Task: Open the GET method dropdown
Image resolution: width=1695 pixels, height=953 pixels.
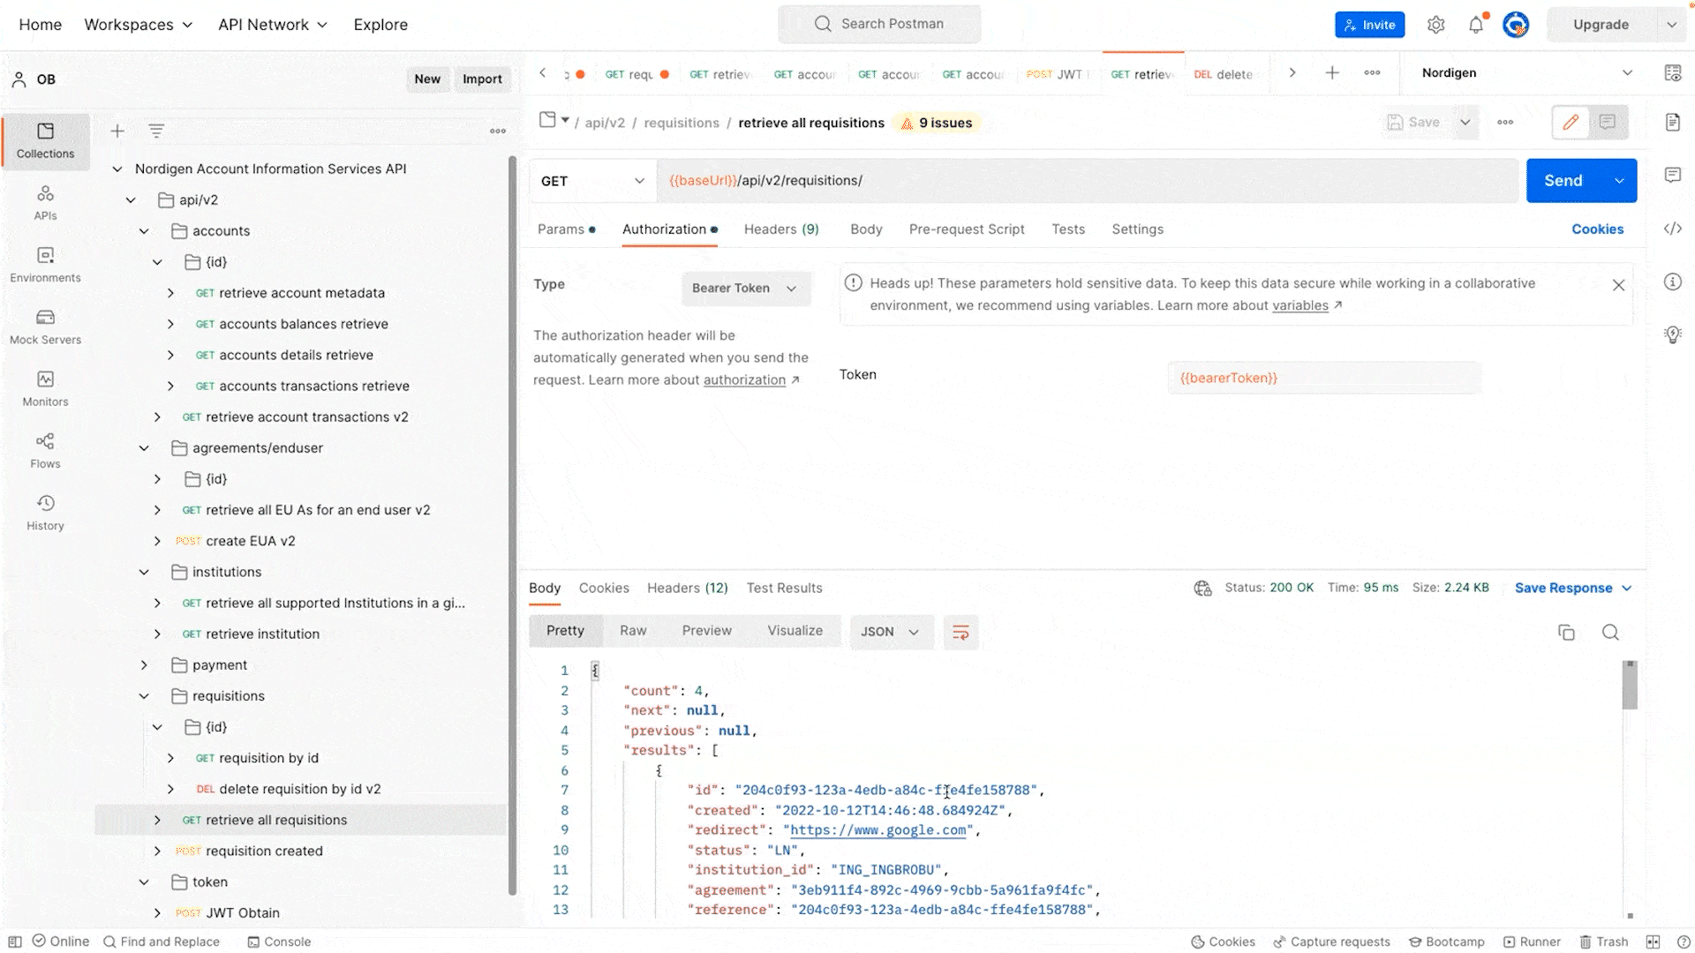Action: tap(592, 181)
